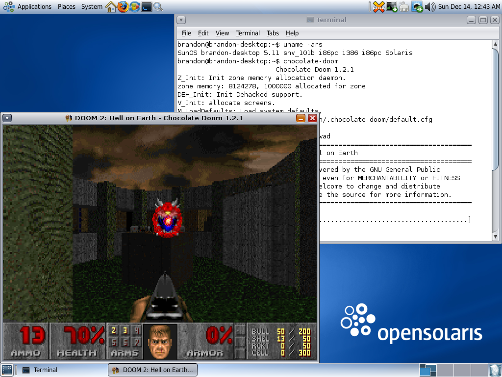This screenshot has width=502, height=377.
Task: Switch to the second workspace
Action: click(445, 370)
